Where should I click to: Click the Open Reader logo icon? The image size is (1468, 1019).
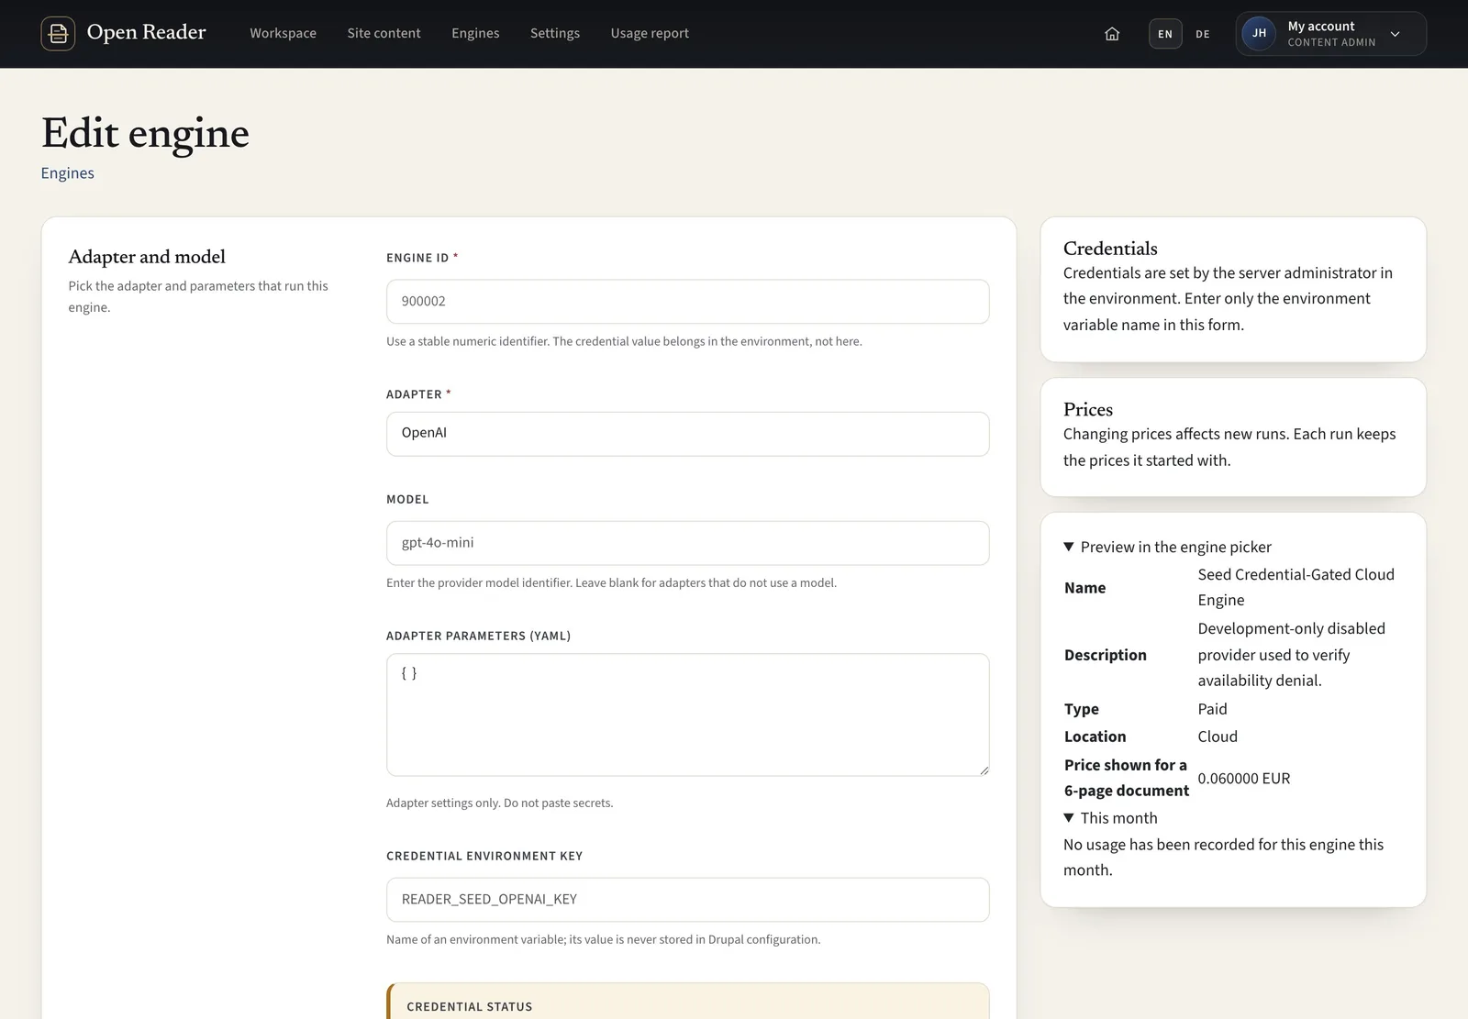click(58, 34)
